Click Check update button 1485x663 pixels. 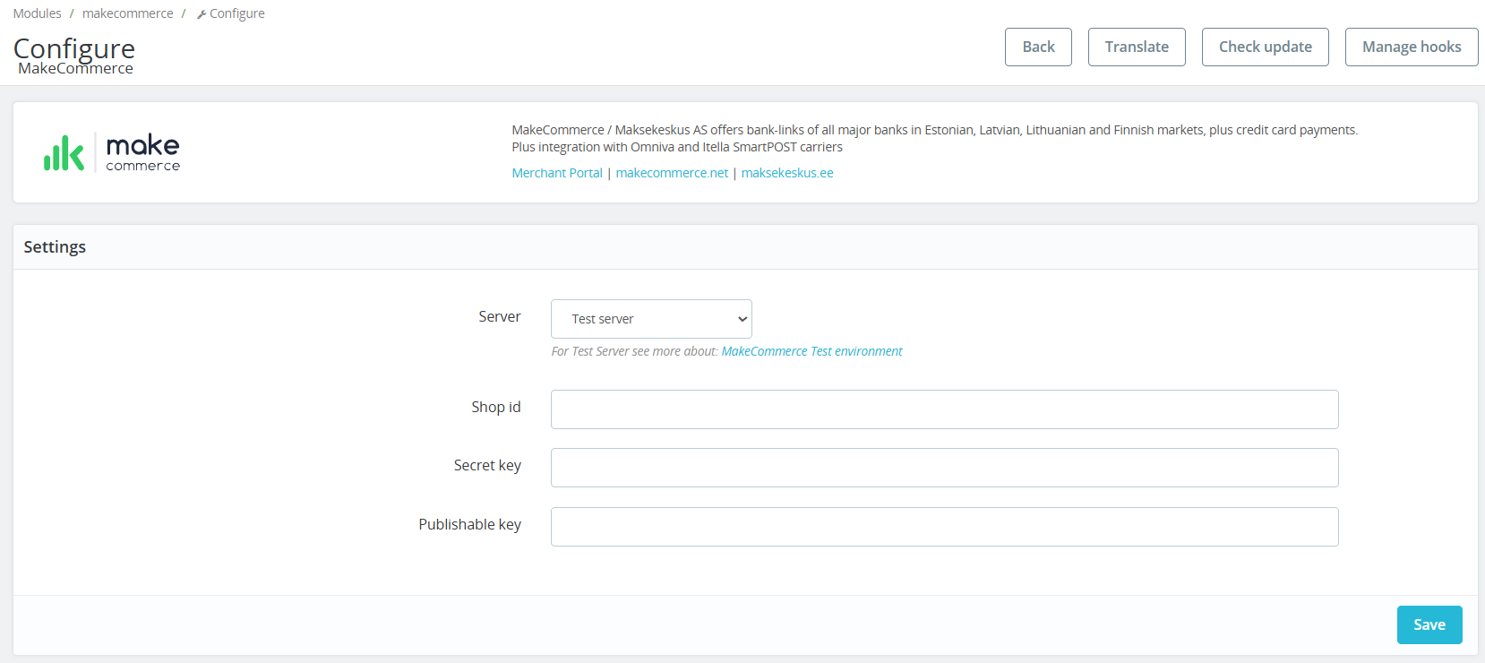[1265, 47]
